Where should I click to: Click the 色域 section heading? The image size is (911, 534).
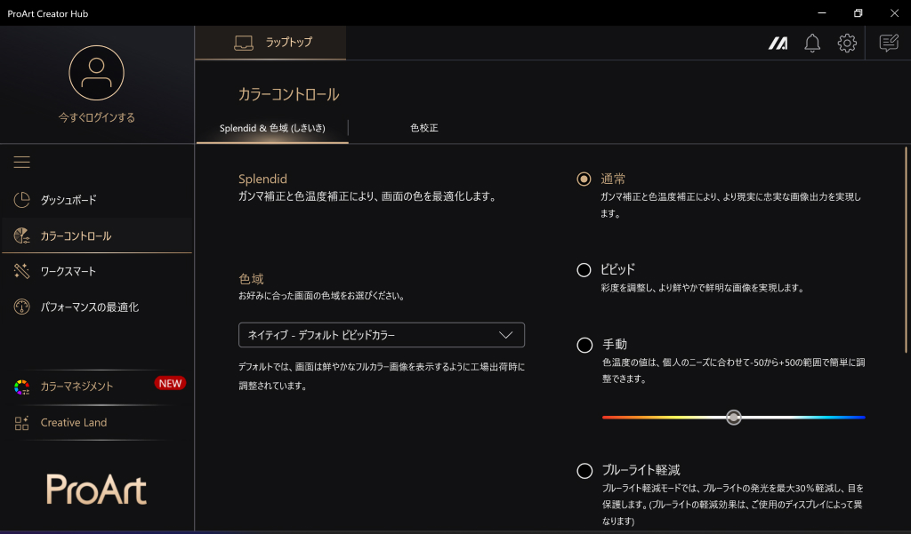coord(252,279)
